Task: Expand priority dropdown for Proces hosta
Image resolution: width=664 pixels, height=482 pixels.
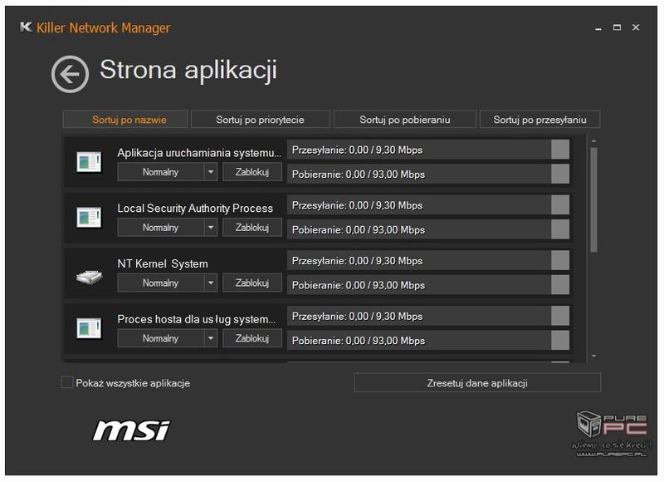Action: click(211, 339)
